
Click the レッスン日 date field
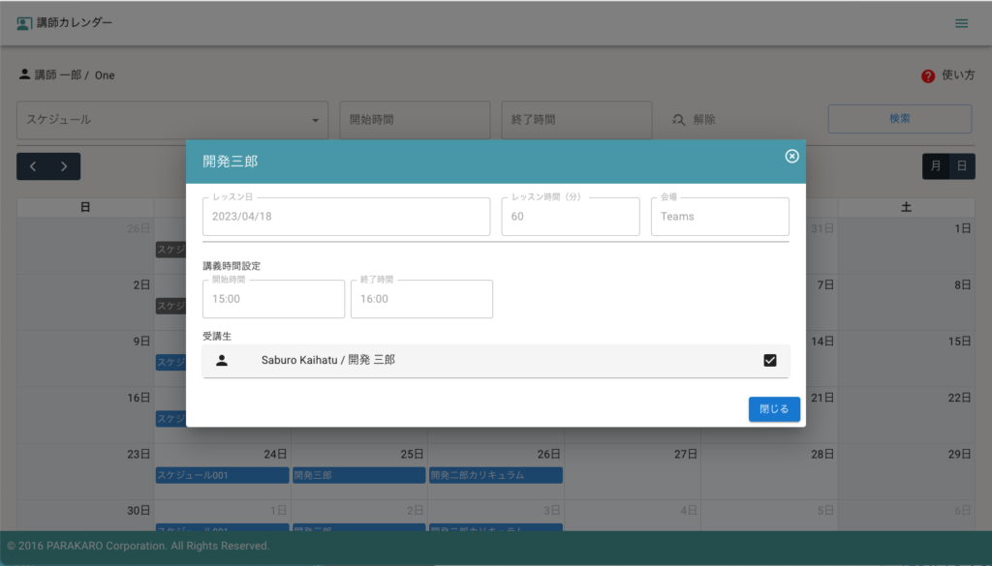(x=346, y=217)
